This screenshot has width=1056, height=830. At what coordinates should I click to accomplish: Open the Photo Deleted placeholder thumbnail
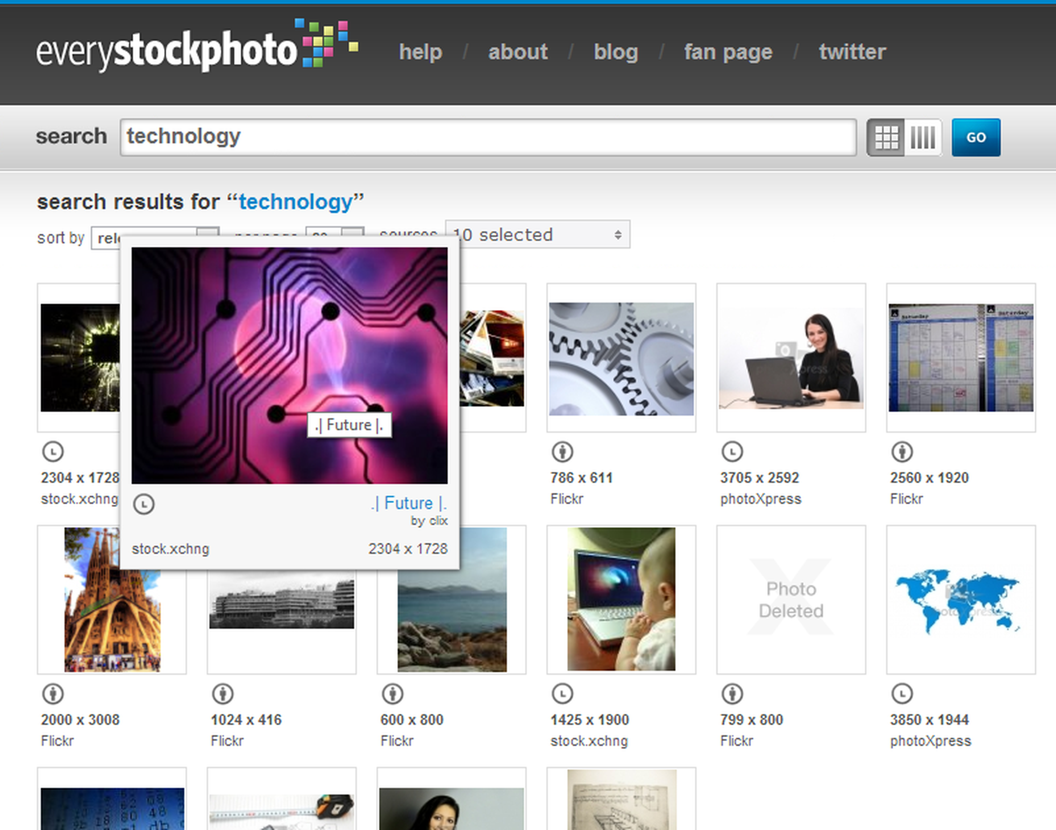tap(791, 600)
